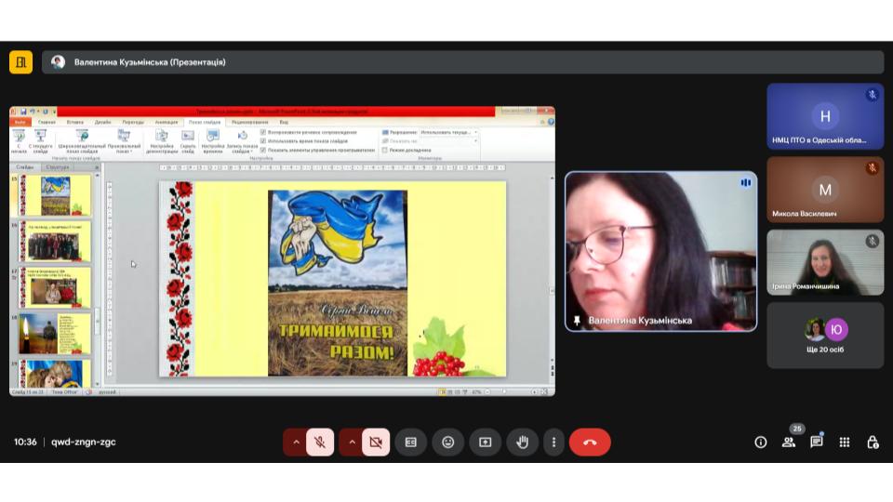This screenshot has width=893, height=502.
Task: Turn on the camera in the call bar
Action: [x=376, y=443]
